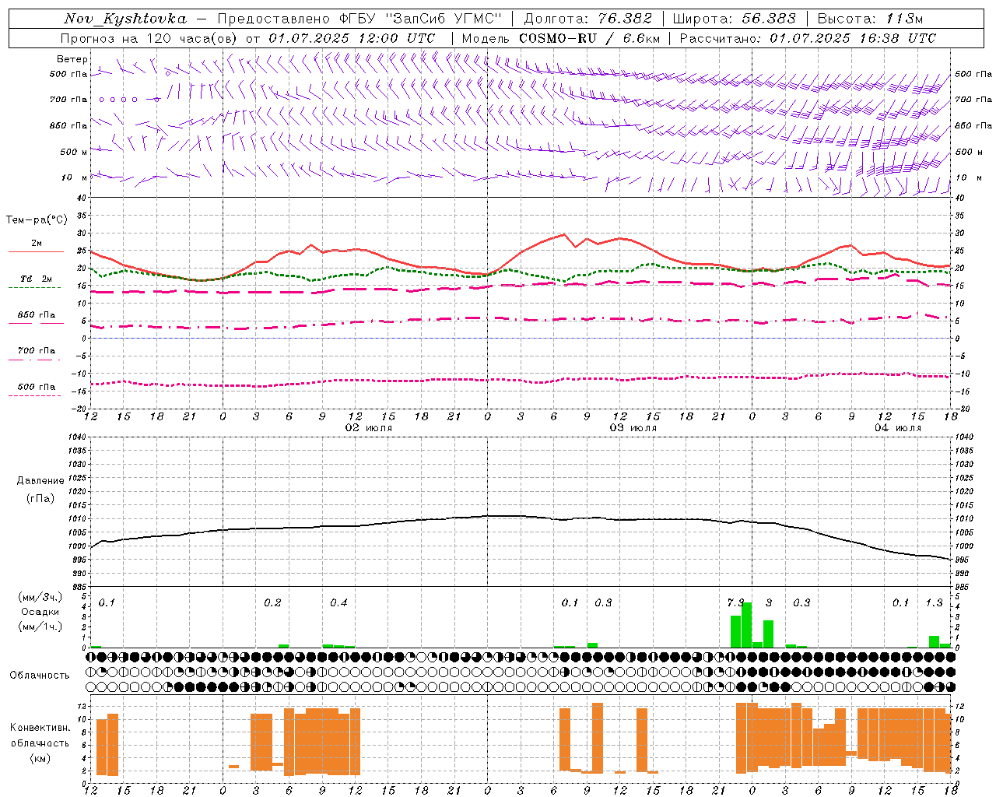Click the precipitation total value 0.2
This screenshot has height=797, width=996.
click(272, 603)
